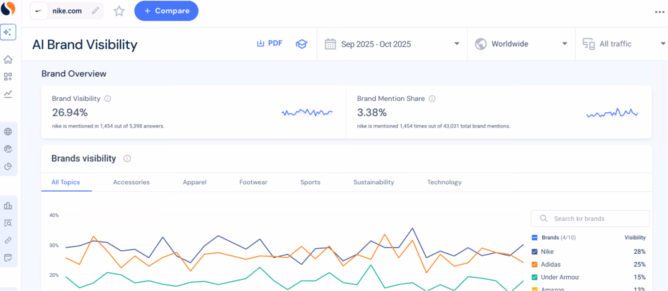Image resolution: width=668 pixels, height=291 pixels.
Task: Click the Visibility column header in the legend
Action: click(635, 238)
